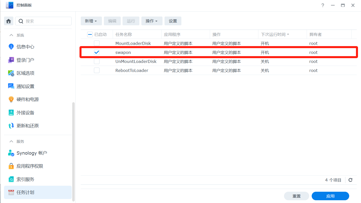Image resolution: width=361 pixels, height=203 pixels.
Task: Collapse the 系统 (System) section
Action: tap(11, 35)
